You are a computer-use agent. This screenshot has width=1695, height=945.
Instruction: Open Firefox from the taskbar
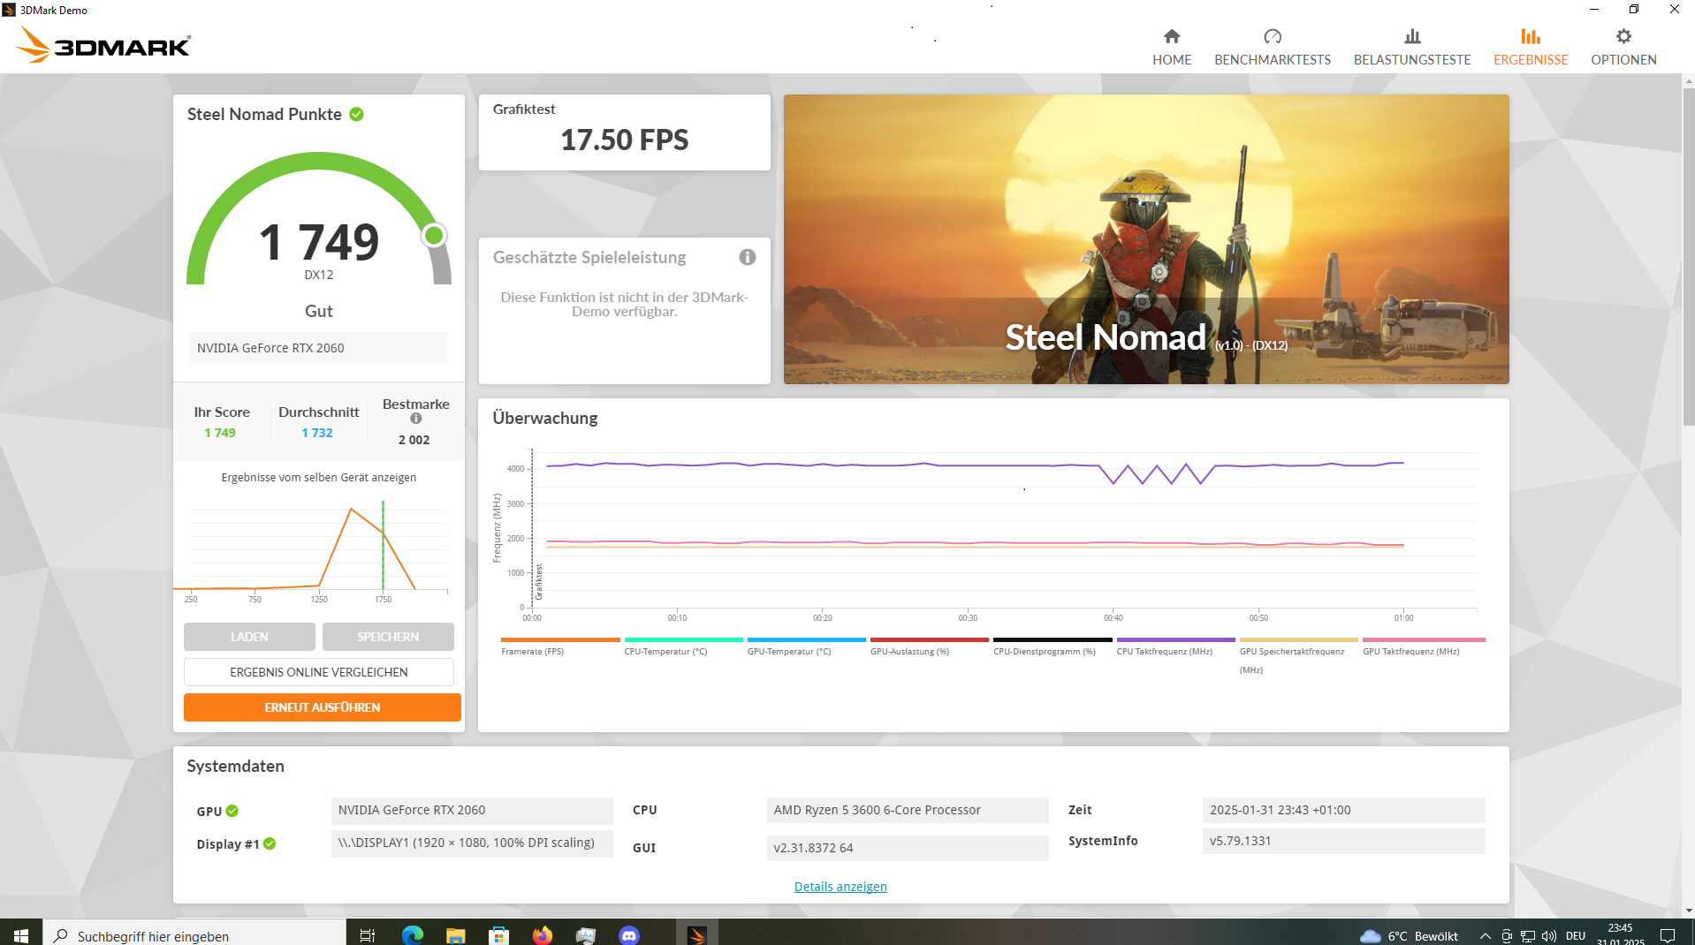click(543, 934)
